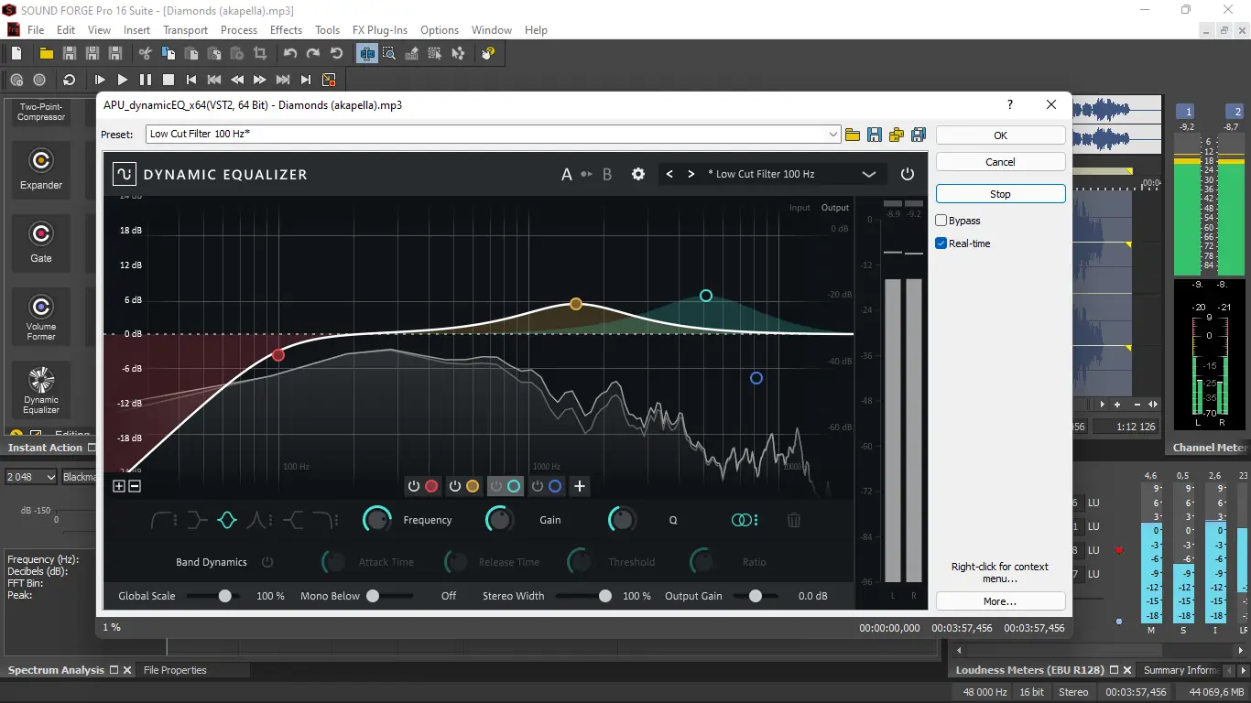Expand the plugin preset list chevron

pyautogui.click(x=869, y=174)
